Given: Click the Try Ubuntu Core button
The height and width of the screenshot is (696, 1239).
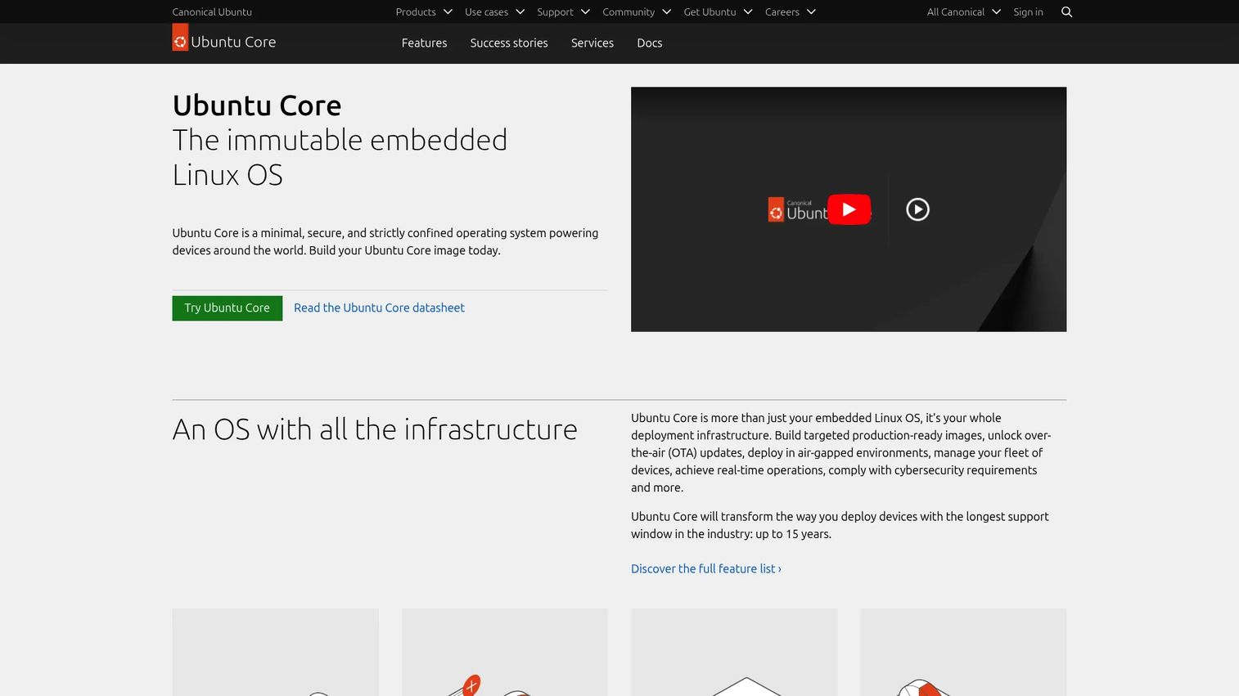Looking at the screenshot, I should tap(227, 308).
